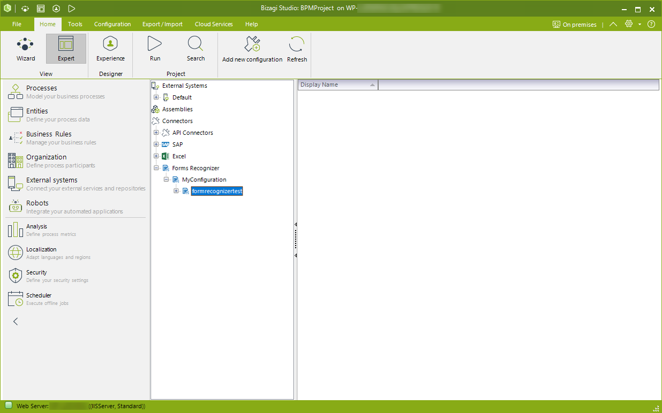Screen dimensions: 662x413
Task: Open the Security module
Action: [76, 276]
